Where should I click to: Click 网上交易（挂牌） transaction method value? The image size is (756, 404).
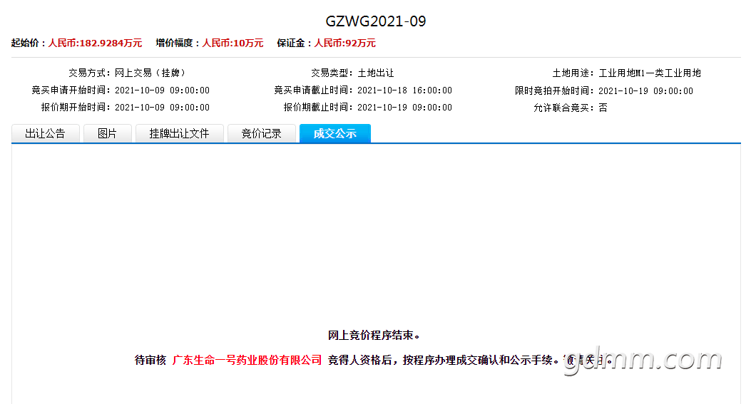pyautogui.click(x=150, y=73)
